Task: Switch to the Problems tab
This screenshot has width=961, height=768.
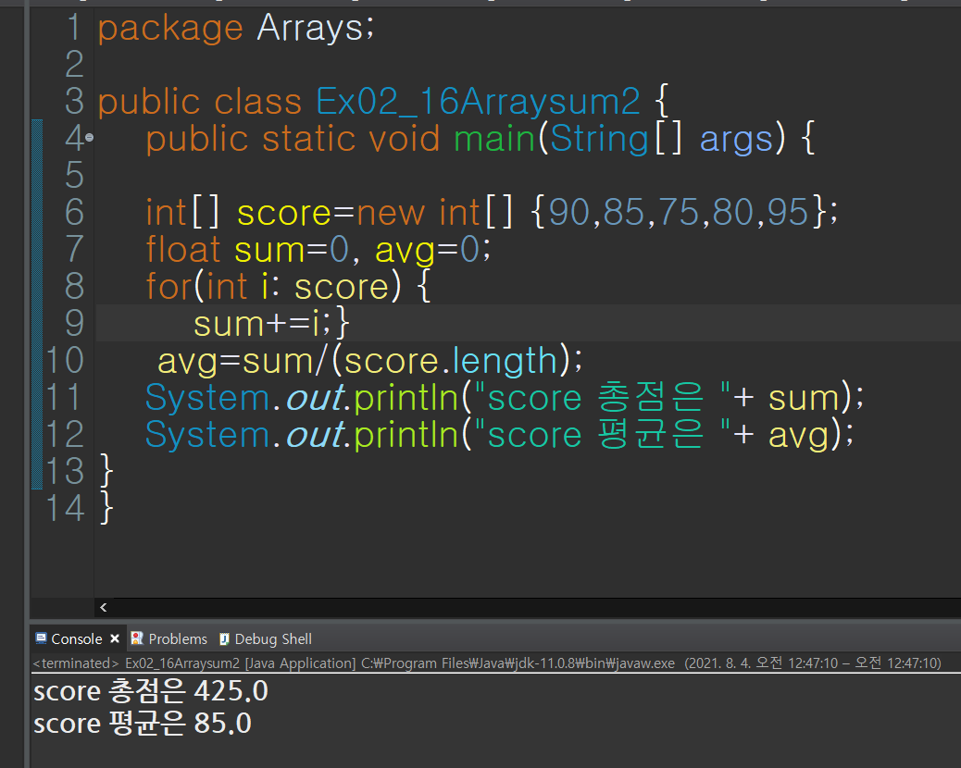Action: click(177, 638)
